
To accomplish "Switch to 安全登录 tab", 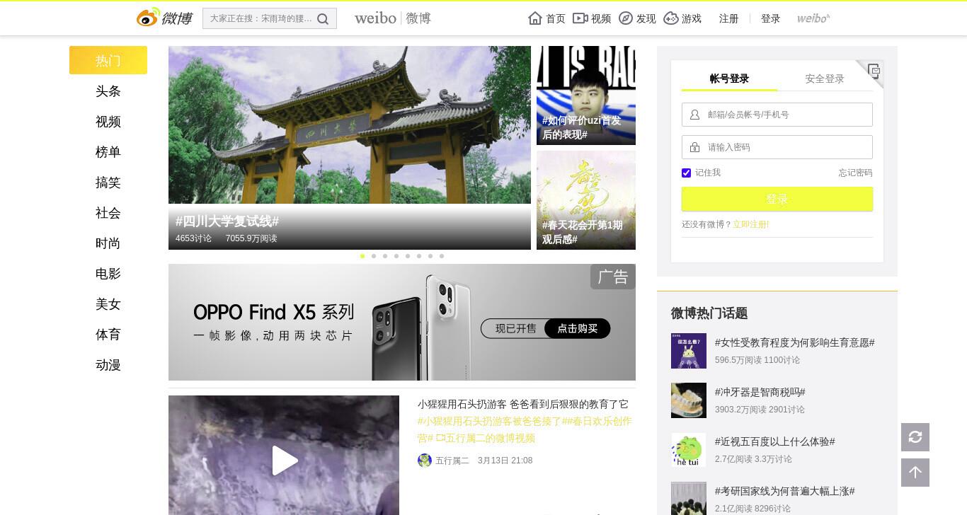I will click(x=825, y=79).
